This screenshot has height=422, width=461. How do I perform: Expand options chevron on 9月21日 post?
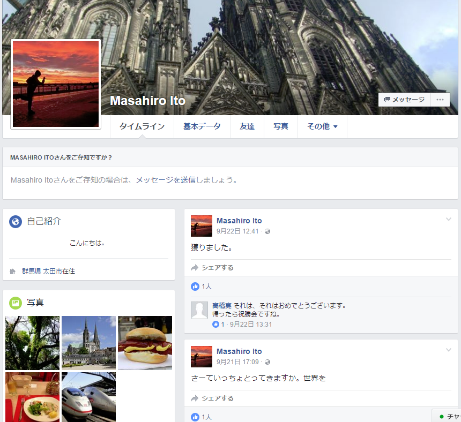[448, 350]
